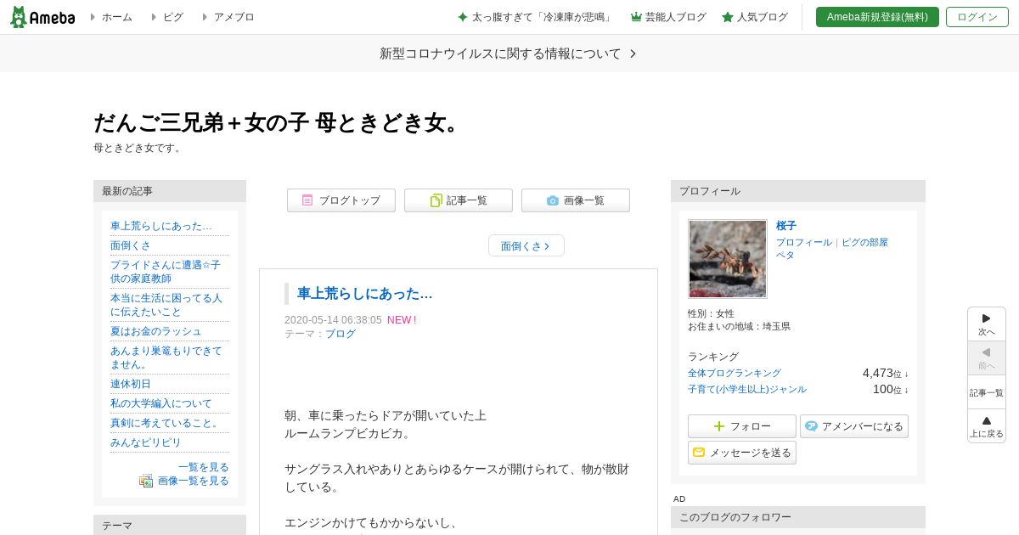Screen dimensions: 1019x535
Task: Click 一覧を見る in 最新の記事
Action: (x=204, y=467)
